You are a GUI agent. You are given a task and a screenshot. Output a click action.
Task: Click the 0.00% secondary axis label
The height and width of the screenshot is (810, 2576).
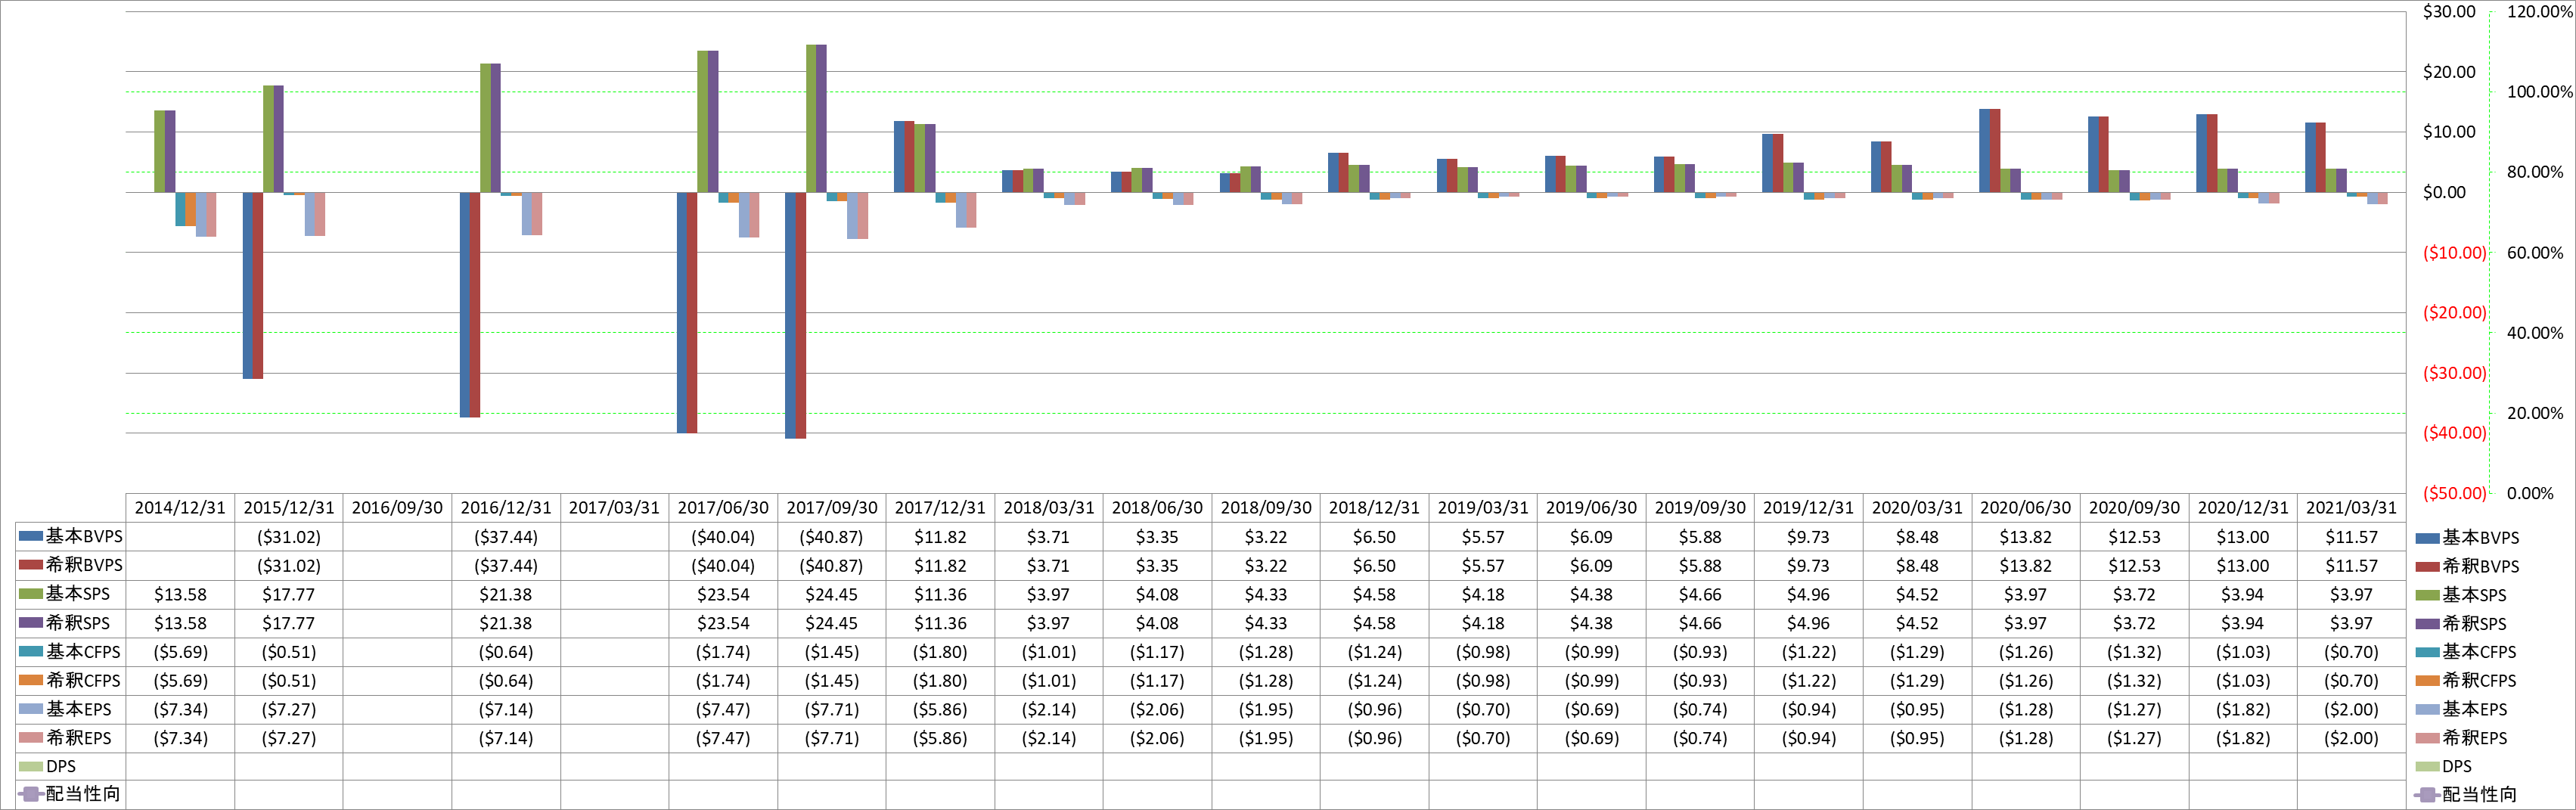pyautogui.click(x=2530, y=493)
